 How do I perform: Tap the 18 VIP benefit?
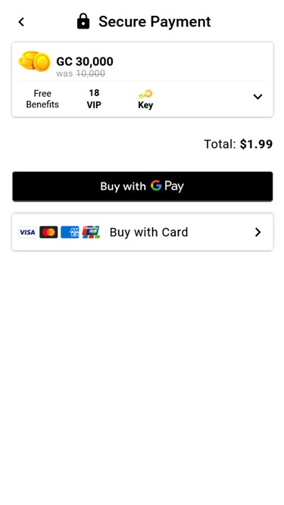(x=94, y=99)
